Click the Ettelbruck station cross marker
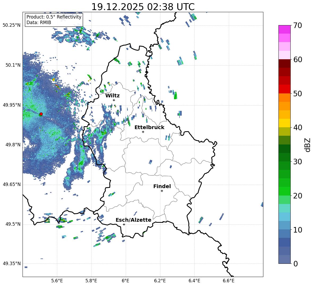 click(x=143, y=132)
